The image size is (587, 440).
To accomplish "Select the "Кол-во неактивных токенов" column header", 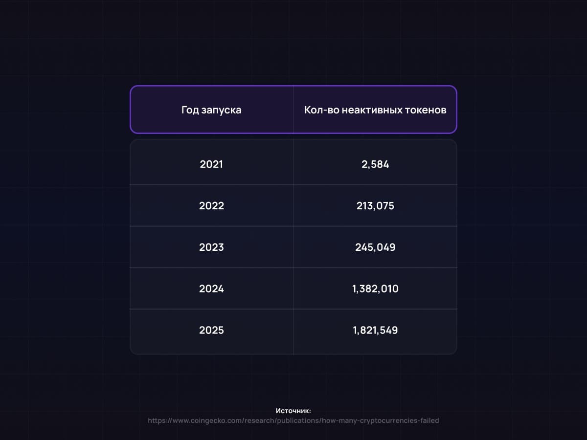I will click(375, 110).
